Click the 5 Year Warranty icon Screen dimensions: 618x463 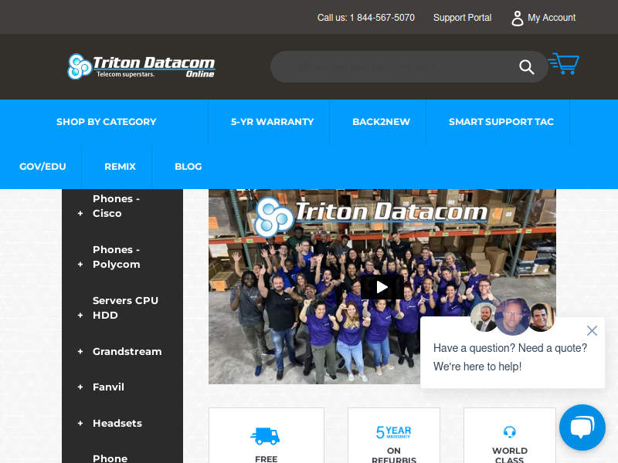(x=393, y=432)
